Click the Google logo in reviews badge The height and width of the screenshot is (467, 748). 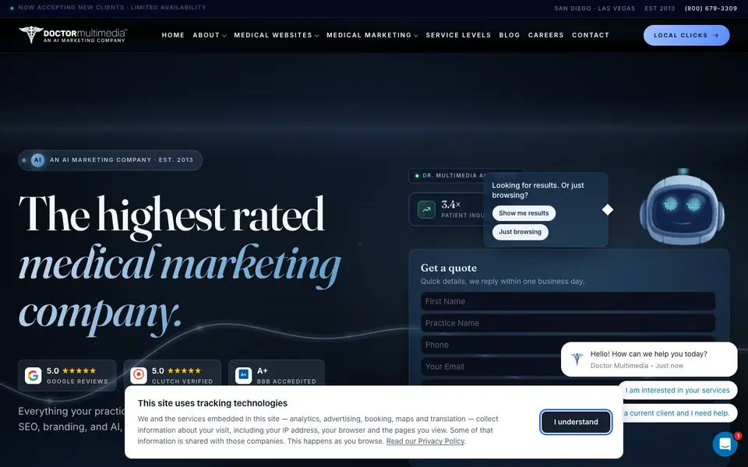pos(33,375)
